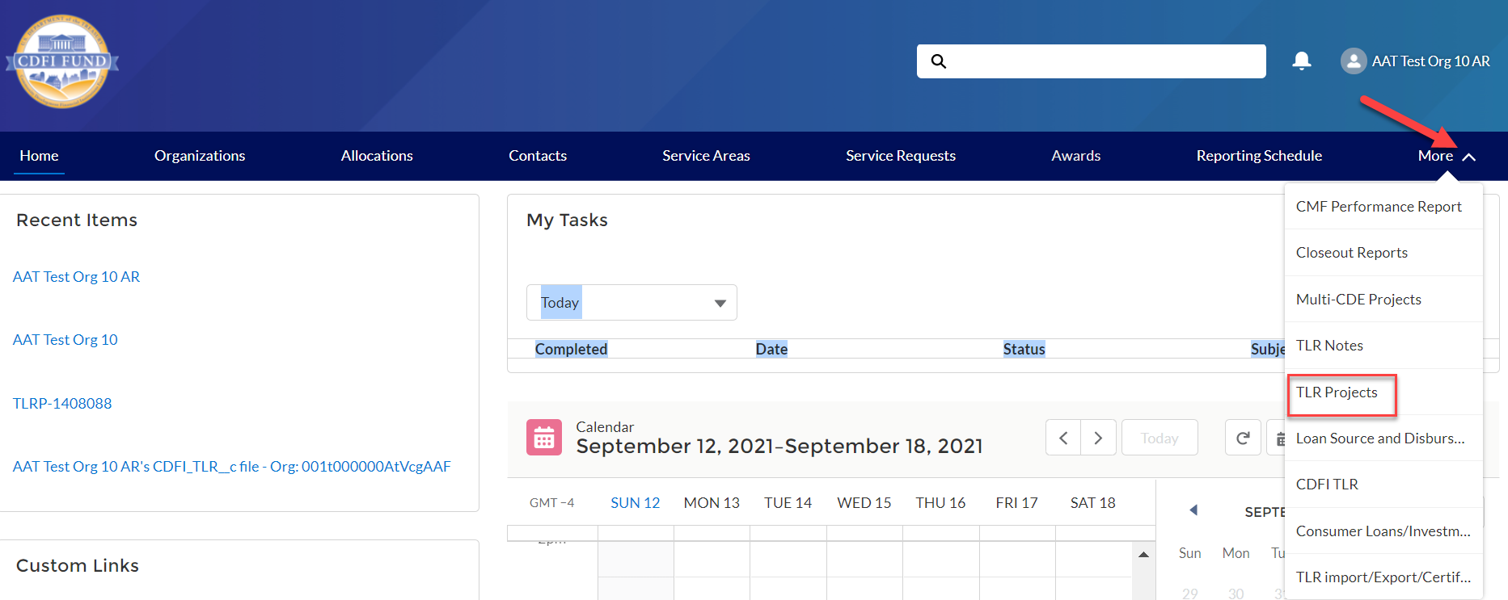
Task: Click the calendar Today button
Action: point(1159,438)
